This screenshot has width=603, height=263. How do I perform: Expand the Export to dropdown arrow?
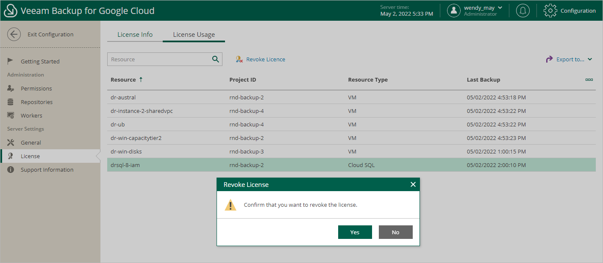(590, 60)
